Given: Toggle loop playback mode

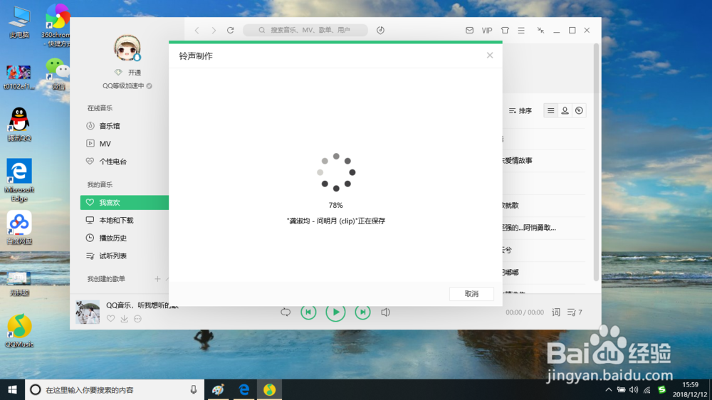Looking at the screenshot, I should 286,312.
